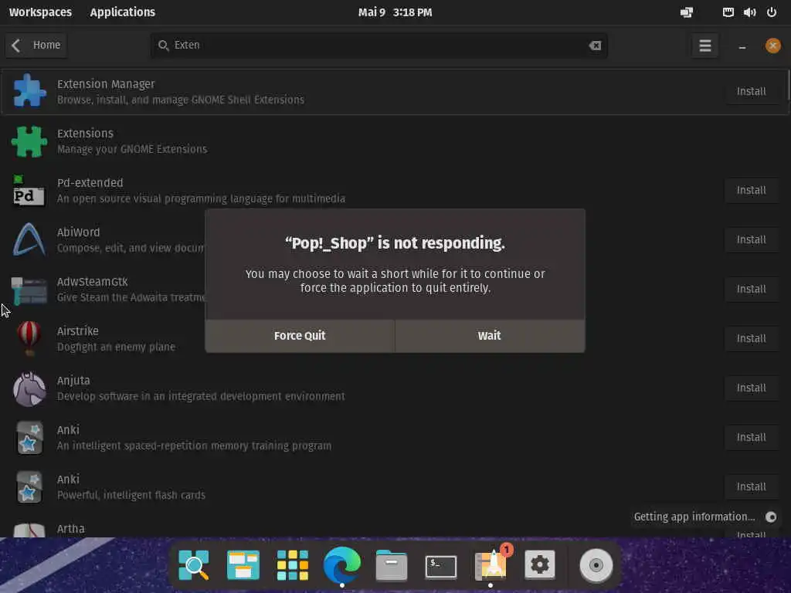
Task: Install AdwSteamGtk
Action: pos(751,289)
